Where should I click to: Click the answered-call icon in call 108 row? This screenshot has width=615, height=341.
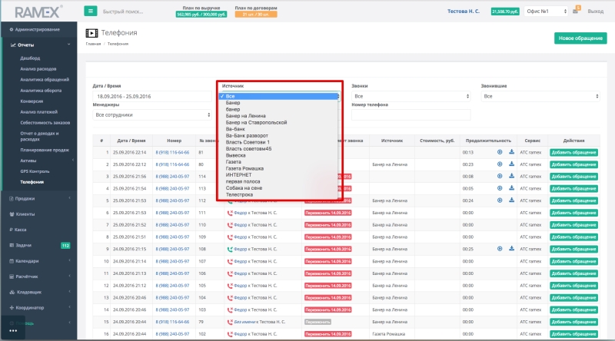230,249
